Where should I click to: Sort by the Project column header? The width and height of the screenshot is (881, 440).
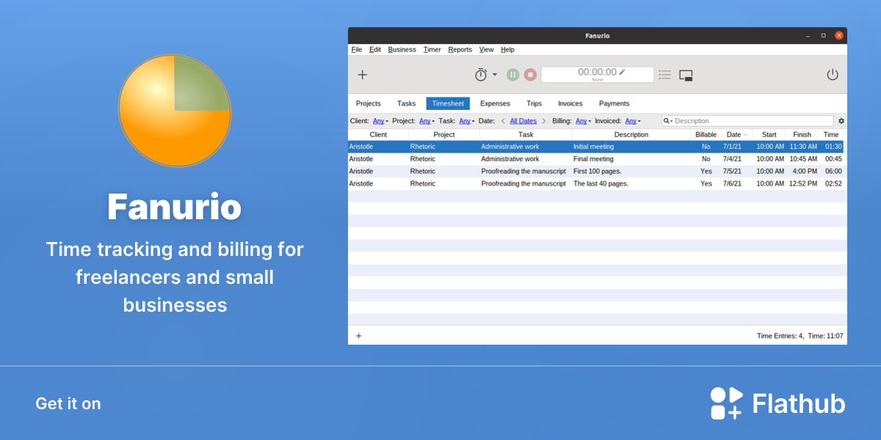[444, 135]
